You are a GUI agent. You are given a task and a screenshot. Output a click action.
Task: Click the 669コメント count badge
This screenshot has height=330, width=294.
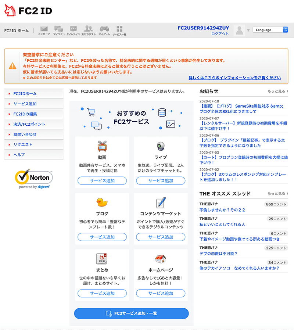click(x=276, y=204)
